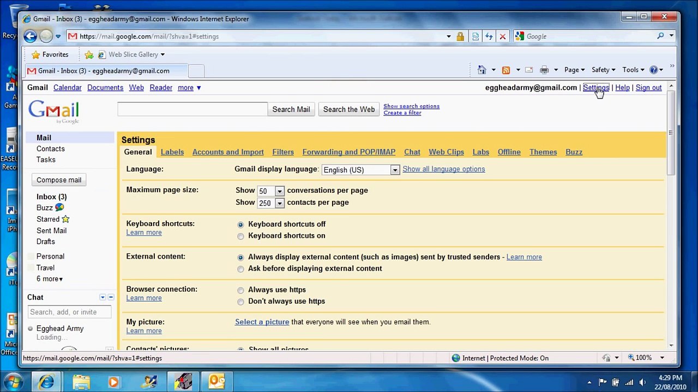Viewport: 698px width, 392px height.
Task: Open Web Slice Gallery favorites item
Action: click(x=131, y=54)
